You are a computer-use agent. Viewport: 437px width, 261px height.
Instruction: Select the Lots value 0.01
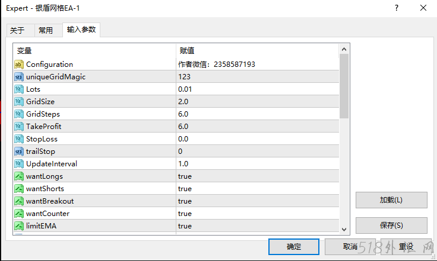(258, 89)
